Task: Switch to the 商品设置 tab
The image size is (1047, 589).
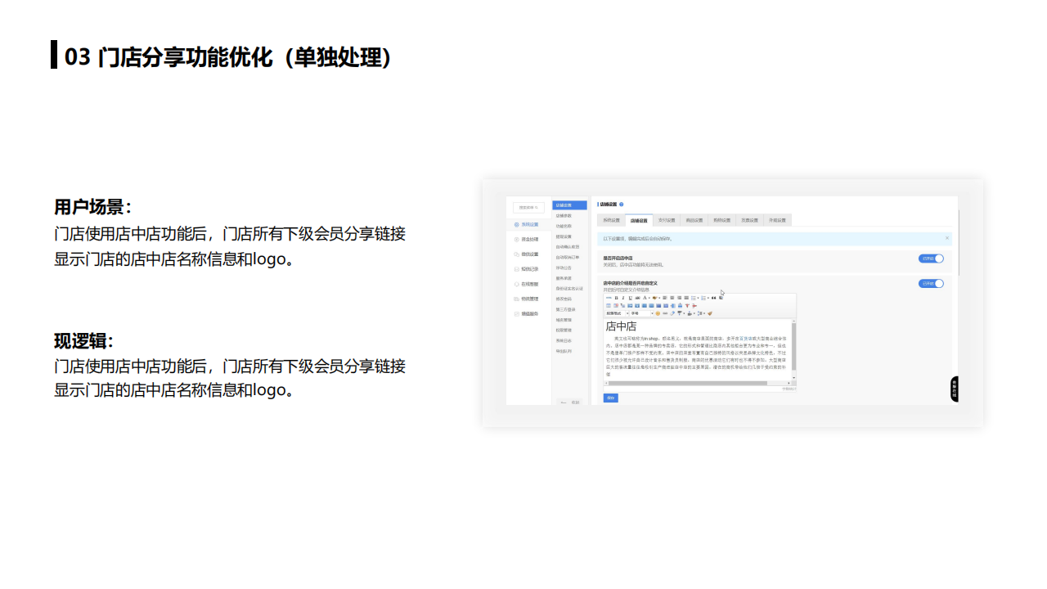Action: click(694, 220)
